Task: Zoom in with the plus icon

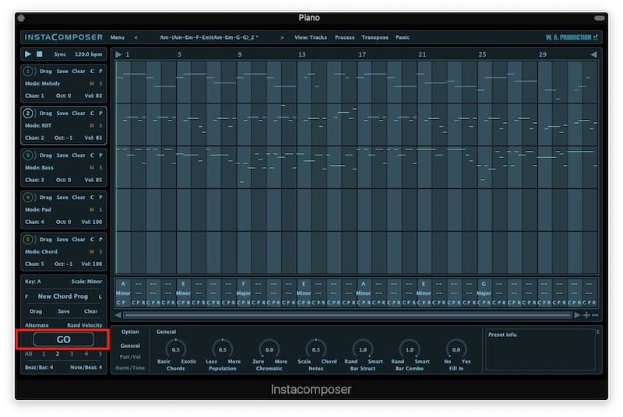Action: click(586, 315)
